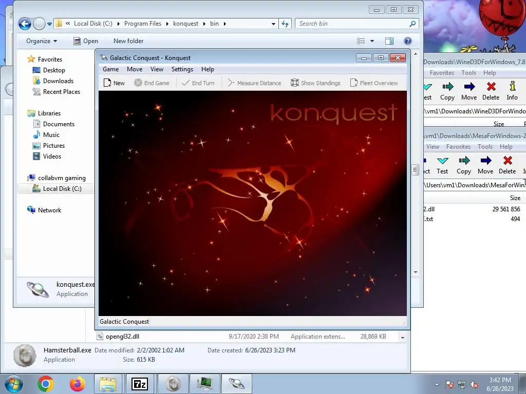This screenshot has width=526, height=394.
Task: Click Local Disk (C:) in address path
Action: pyautogui.click(x=93, y=24)
